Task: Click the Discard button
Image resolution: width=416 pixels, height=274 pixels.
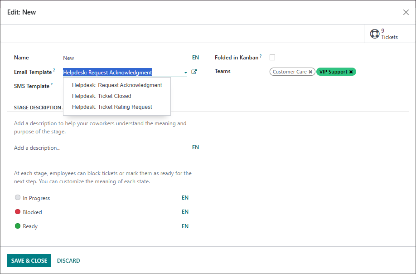Action: click(68, 261)
